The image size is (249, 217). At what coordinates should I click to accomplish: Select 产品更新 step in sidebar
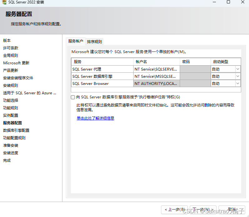pos(11,70)
